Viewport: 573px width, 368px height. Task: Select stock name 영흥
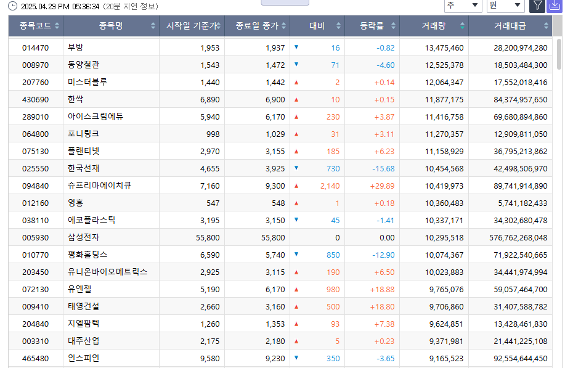click(x=76, y=203)
